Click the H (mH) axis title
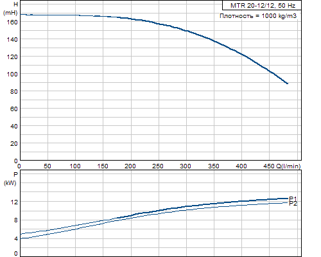The width and height of the screenshot is (321, 257). [x=10, y=8]
